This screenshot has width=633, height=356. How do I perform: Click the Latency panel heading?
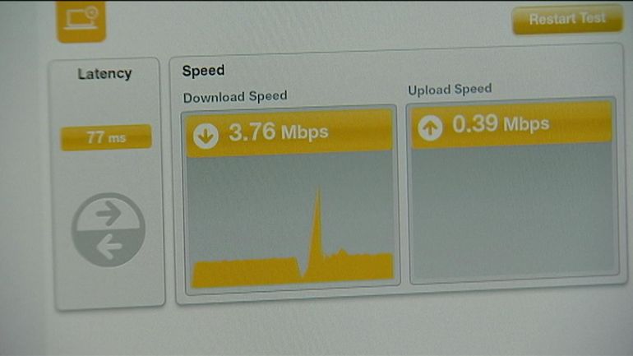point(104,74)
